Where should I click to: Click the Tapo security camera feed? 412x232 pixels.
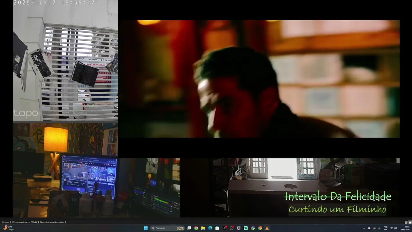(x=65, y=61)
